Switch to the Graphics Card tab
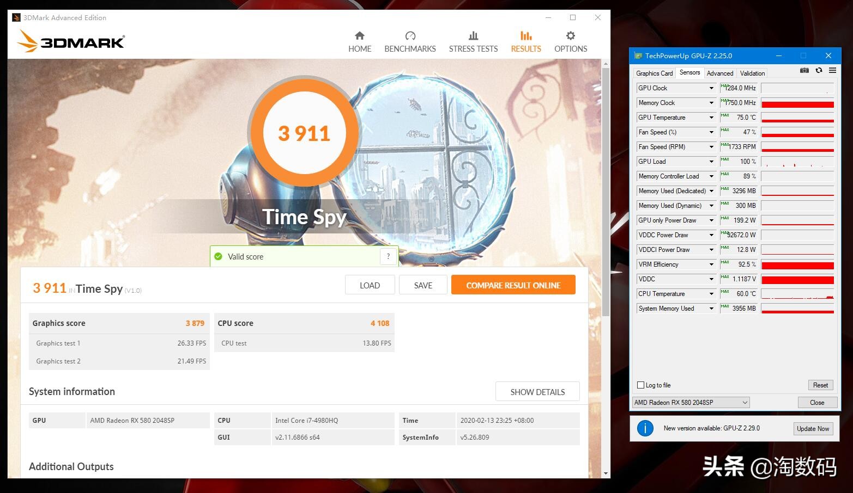 tap(654, 73)
